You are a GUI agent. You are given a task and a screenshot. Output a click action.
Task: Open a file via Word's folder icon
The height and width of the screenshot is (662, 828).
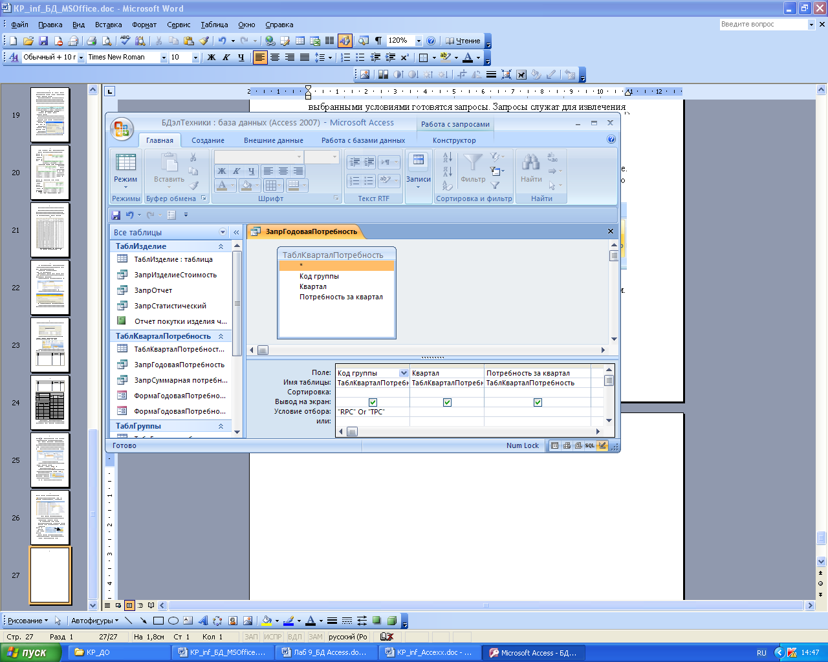click(x=28, y=41)
